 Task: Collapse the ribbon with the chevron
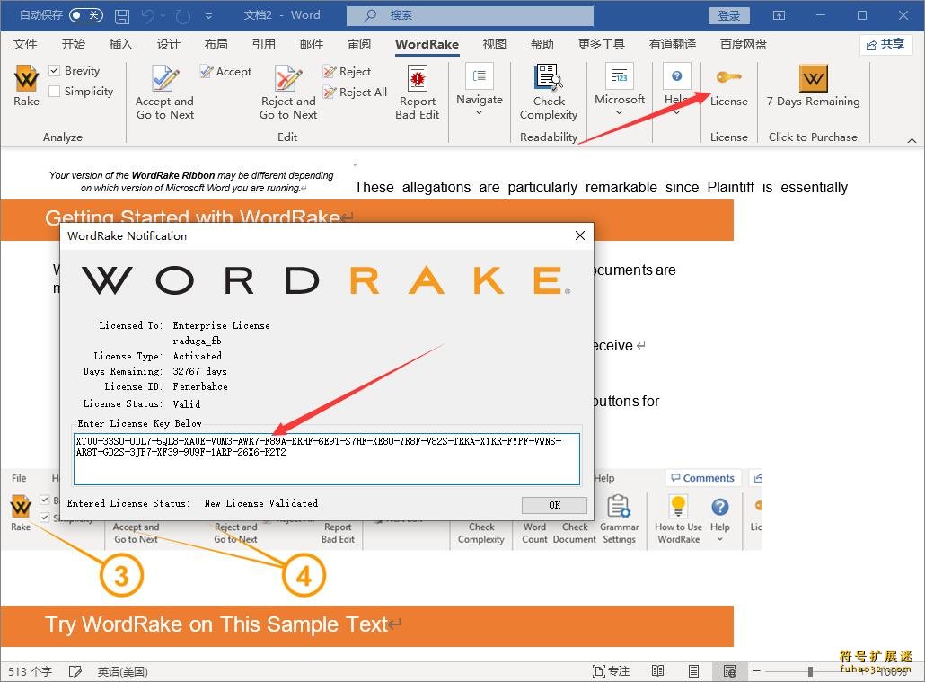[912, 140]
